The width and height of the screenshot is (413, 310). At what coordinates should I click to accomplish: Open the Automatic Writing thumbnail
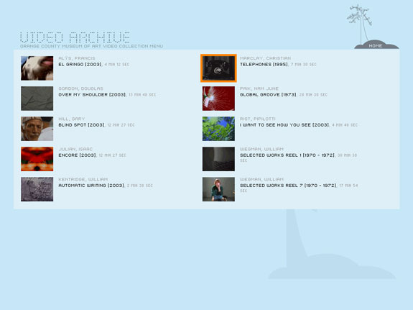pos(37,189)
